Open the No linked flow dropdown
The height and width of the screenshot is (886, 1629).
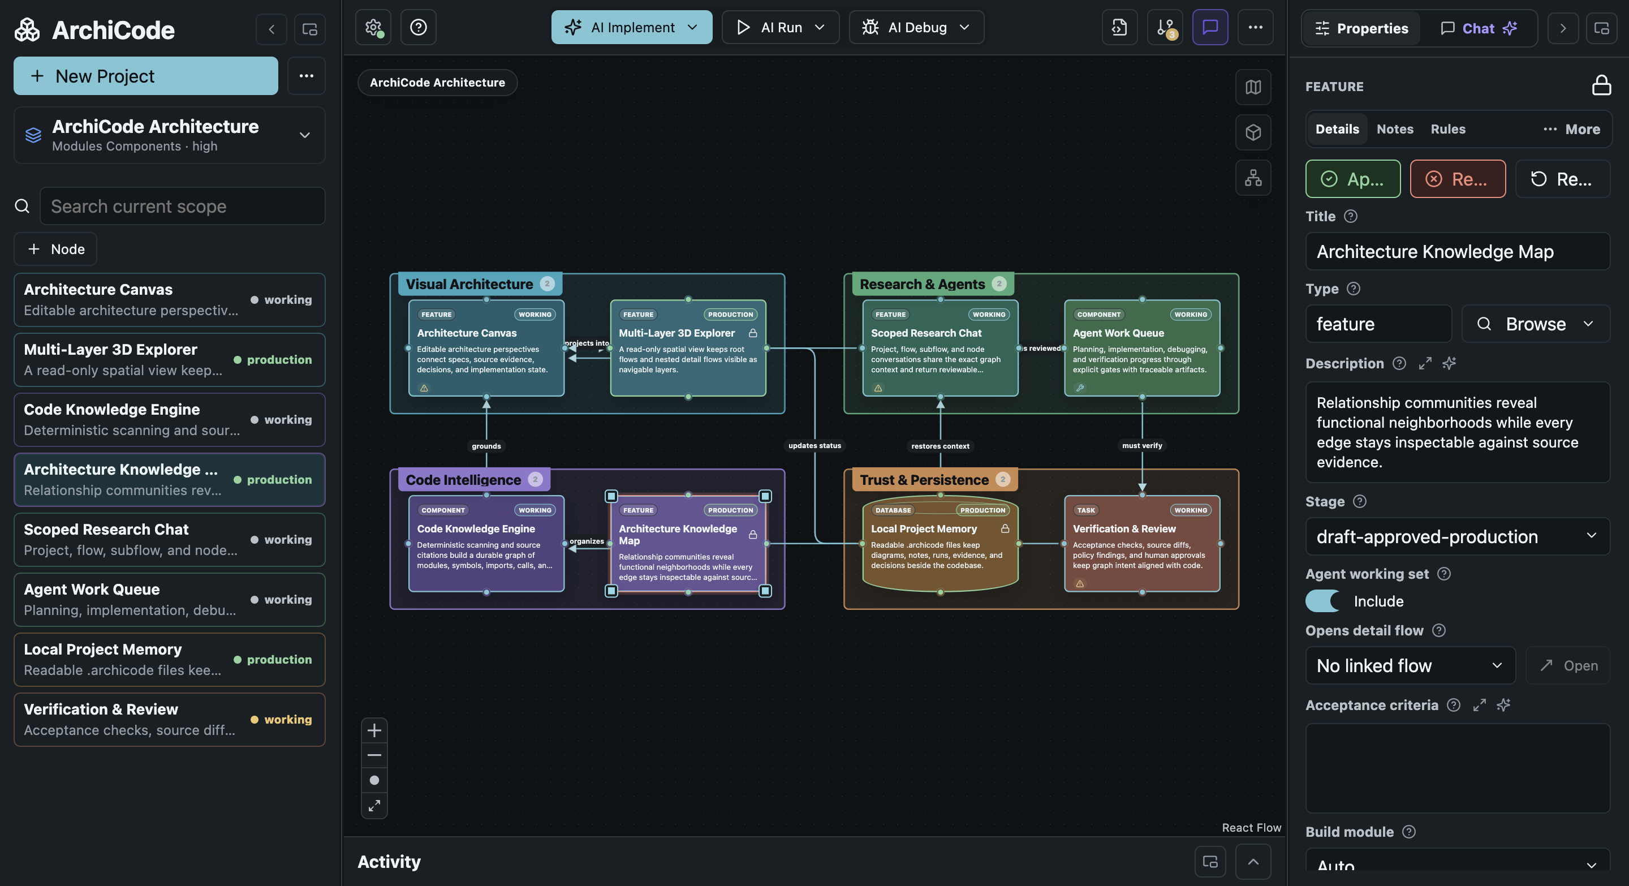[1410, 665]
